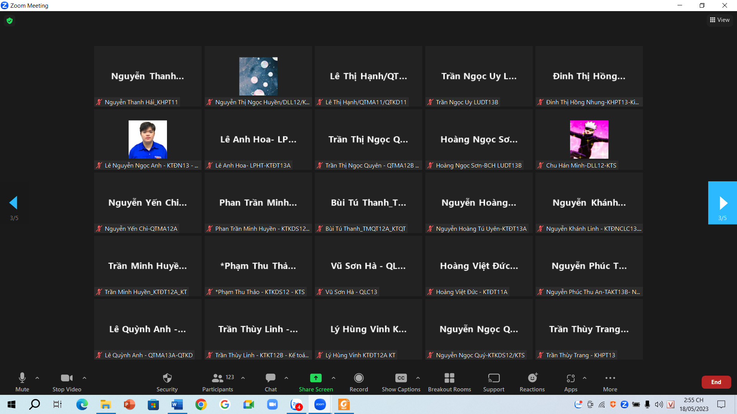
Task: Open the More options menu
Action: click(x=610, y=382)
